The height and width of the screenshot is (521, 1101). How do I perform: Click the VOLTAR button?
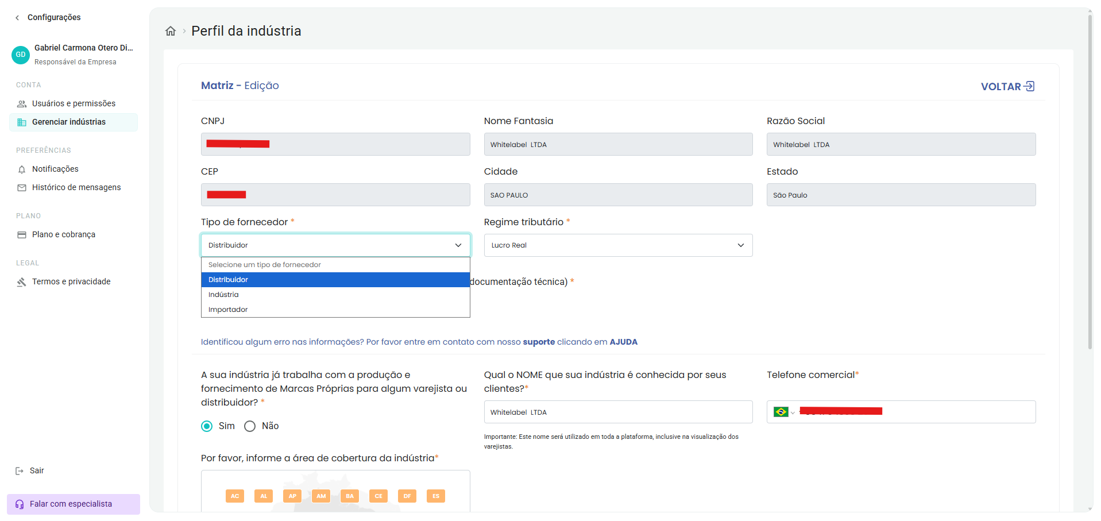(x=1007, y=87)
